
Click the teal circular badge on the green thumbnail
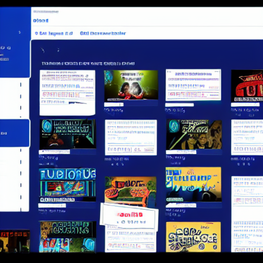click(x=109, y=77)
